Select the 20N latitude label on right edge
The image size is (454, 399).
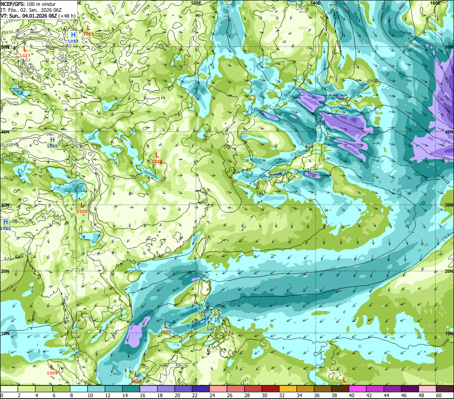point(449,271)
